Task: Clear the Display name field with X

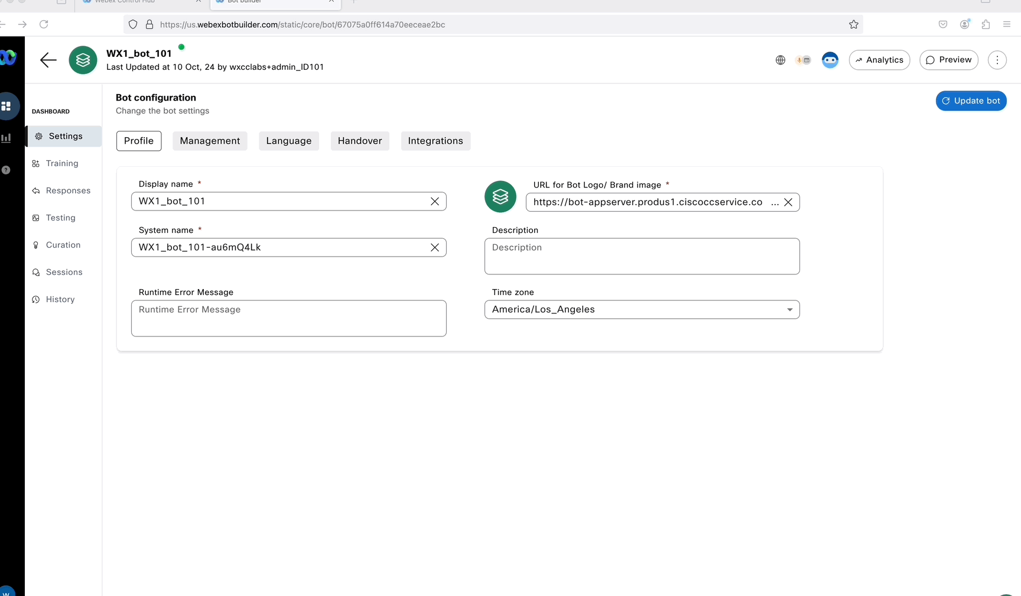Action: 435,201
